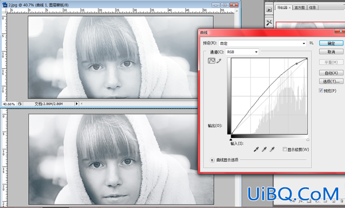Pick the white point eyedropper
345x208 pixels.
(x=272, y=149)
